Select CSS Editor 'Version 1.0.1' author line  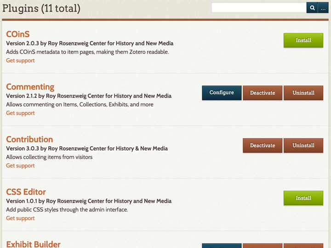pos(89,201)
